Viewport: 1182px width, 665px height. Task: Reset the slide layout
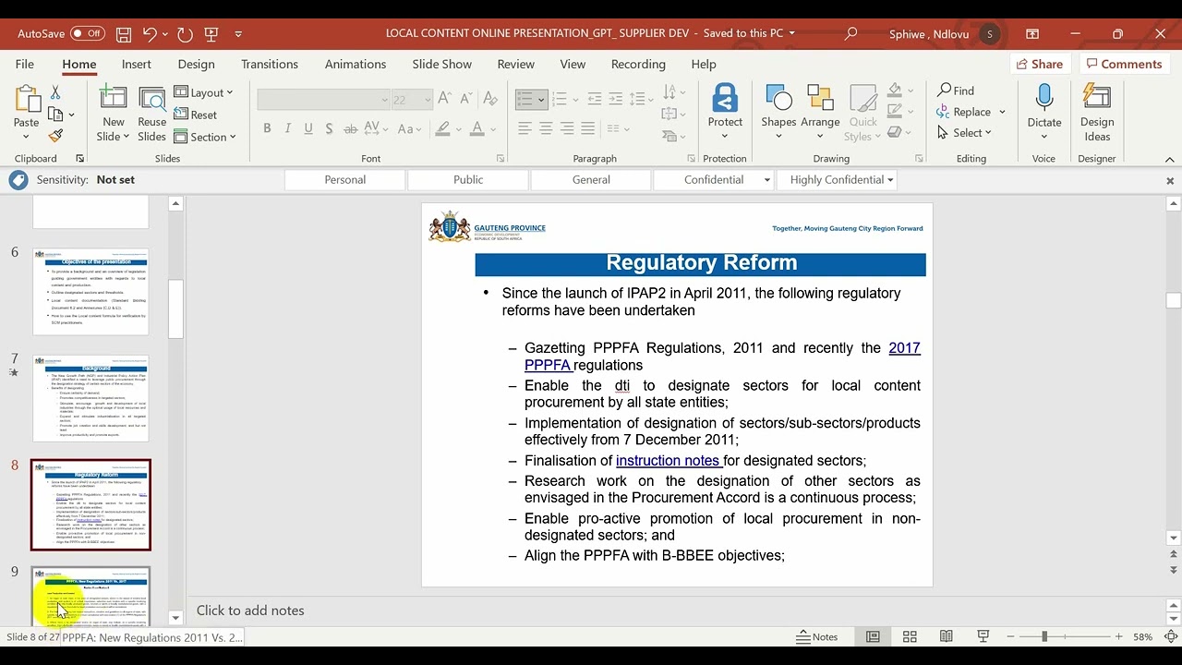click(196, 115)
